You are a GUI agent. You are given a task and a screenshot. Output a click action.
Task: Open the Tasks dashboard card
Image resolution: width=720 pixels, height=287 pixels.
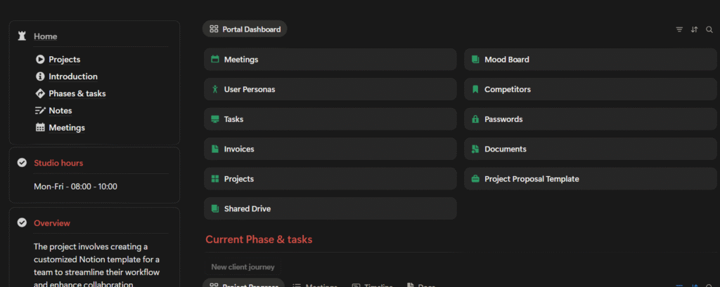tap(330, 119)
